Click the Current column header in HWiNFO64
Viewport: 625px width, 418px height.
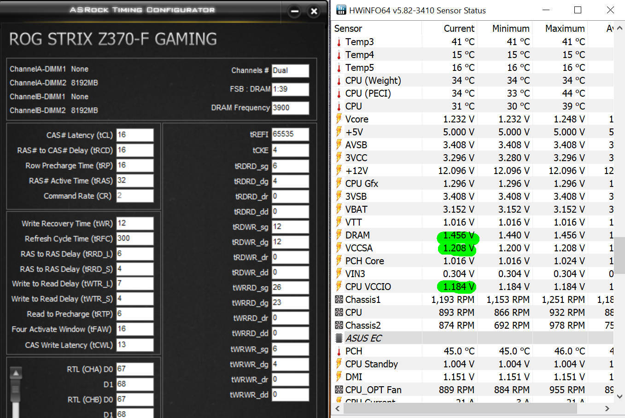click(x=450, y=29)
